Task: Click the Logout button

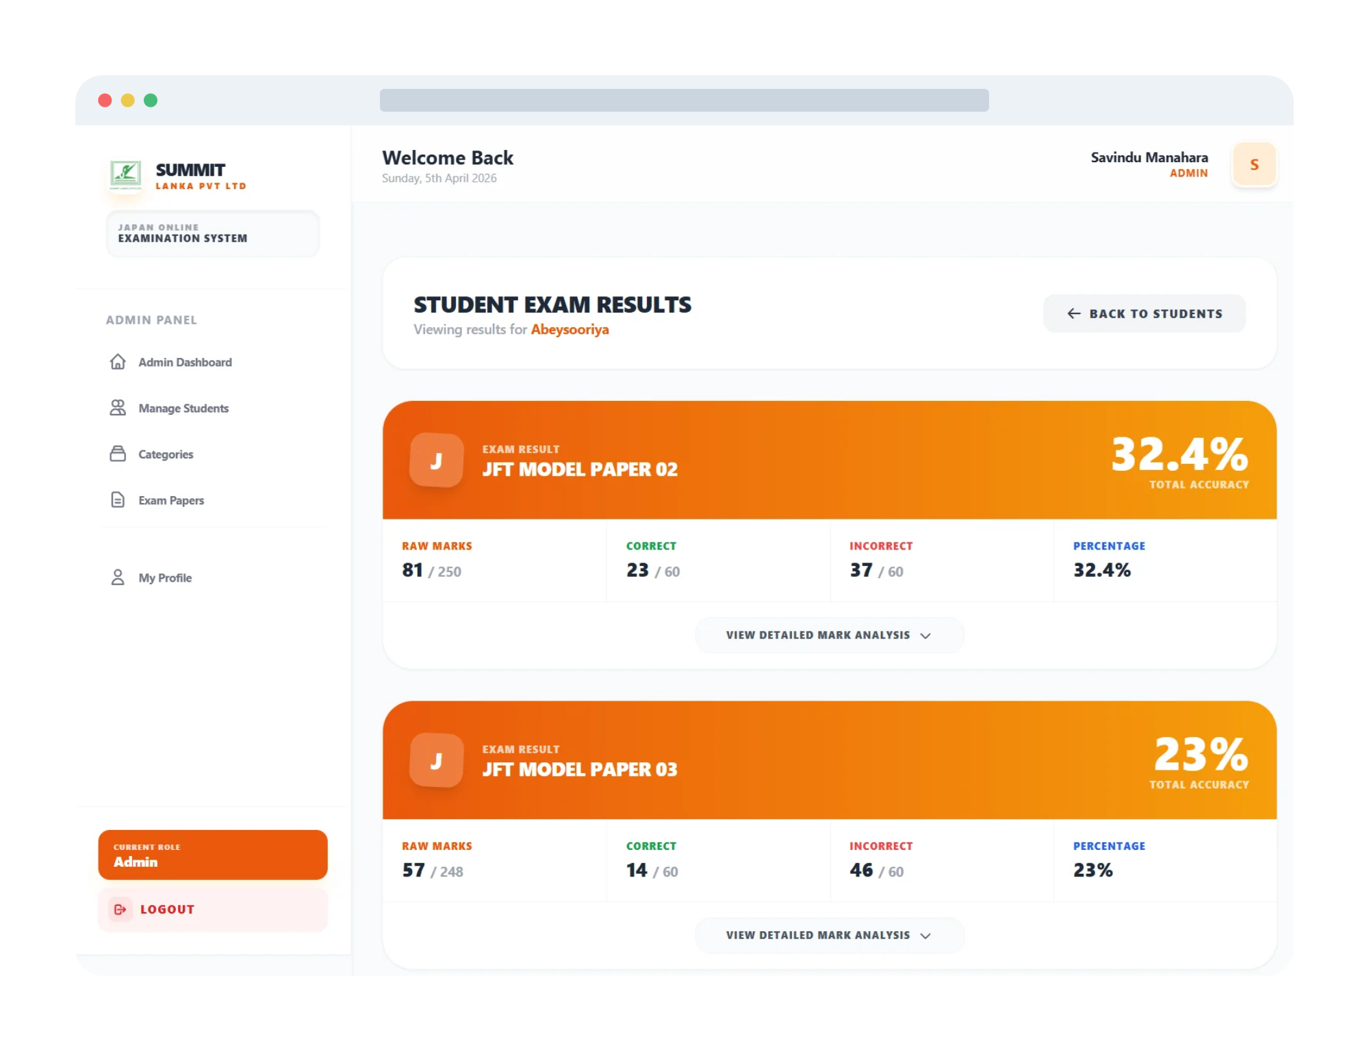Action: 212,909
